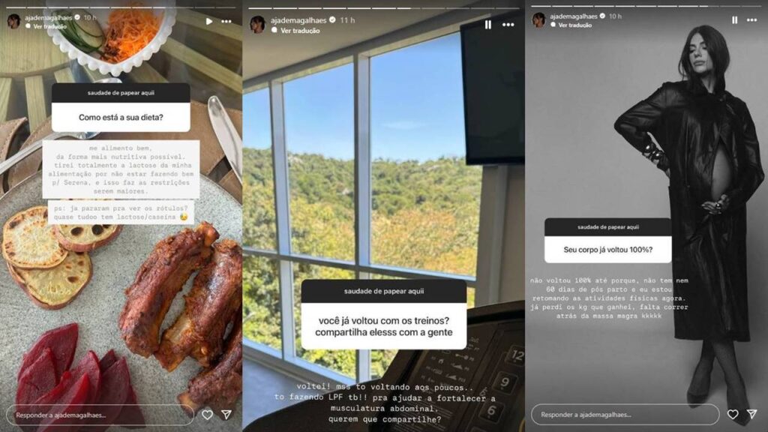Viewport: 768px width, 432px height.
Task: Like the first story with heart icon
Action: [x=207, y=415]
